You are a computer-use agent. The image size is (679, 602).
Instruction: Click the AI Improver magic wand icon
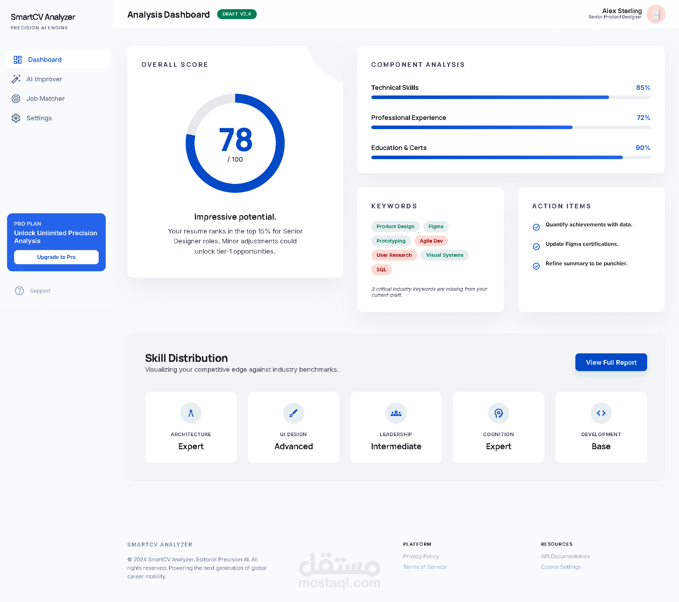(x=16, y=79)
